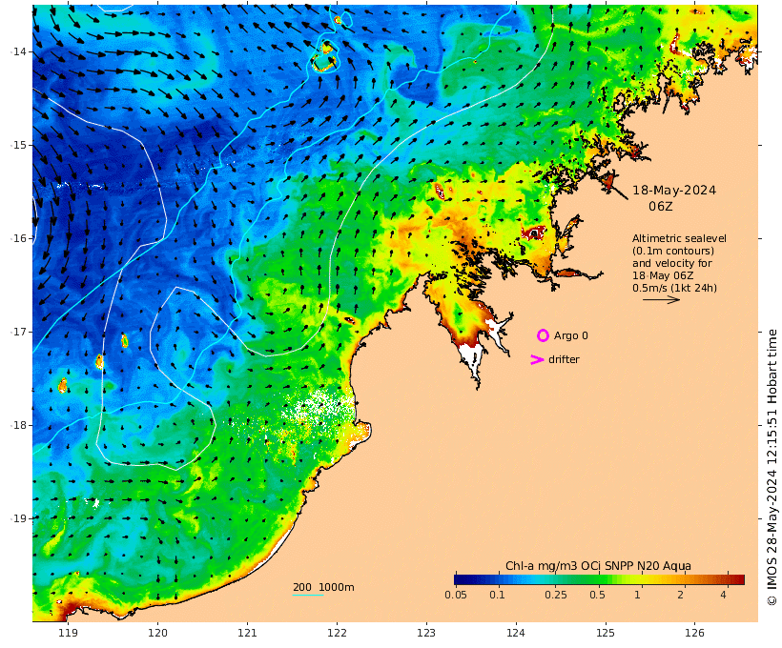This screenshot has height=648, width=782.
Task: Click the colorbar value '0.25'
Action: (556, 595)
